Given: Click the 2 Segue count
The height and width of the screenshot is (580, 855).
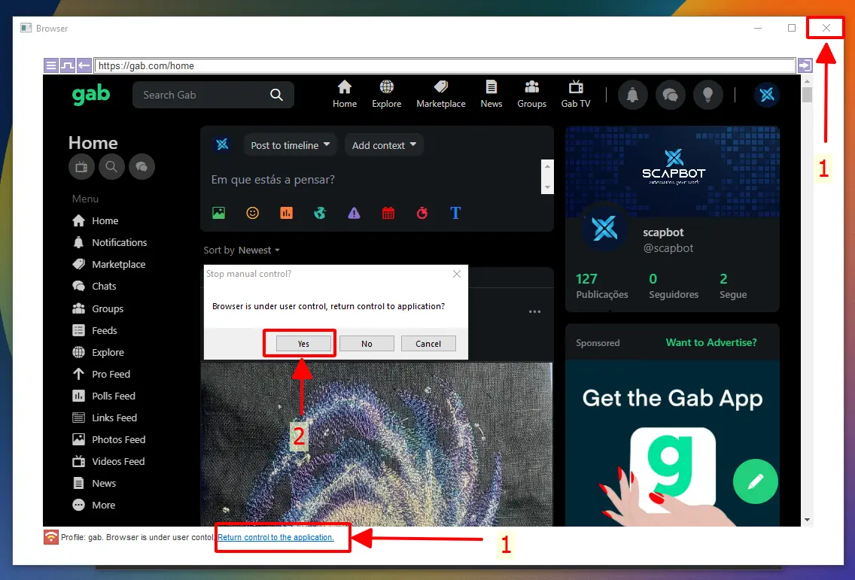Looking at the screenshot, I should pos(733,286).
